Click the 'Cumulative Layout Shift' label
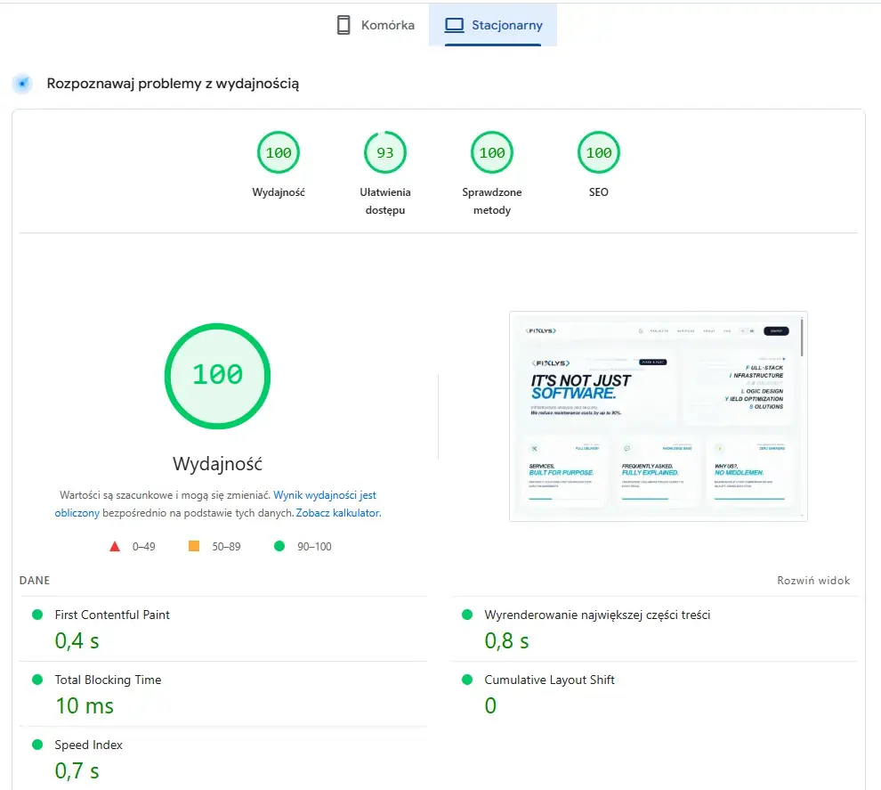 [549, 680]
